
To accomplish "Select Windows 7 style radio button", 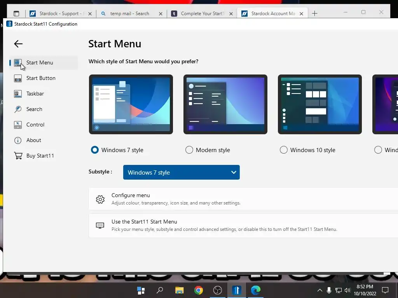I will pos(95,150).
